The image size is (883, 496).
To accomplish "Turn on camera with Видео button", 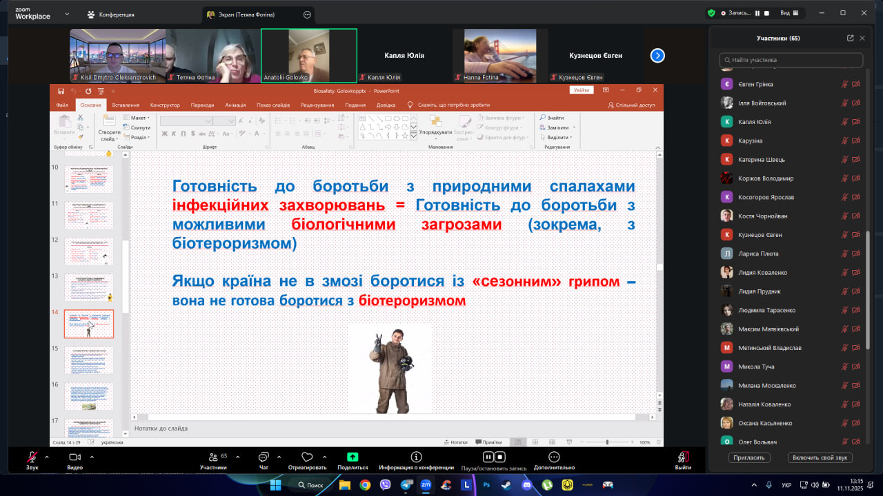I will [75, 457].
